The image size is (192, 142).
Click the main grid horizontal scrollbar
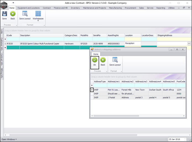coord(73,135)
